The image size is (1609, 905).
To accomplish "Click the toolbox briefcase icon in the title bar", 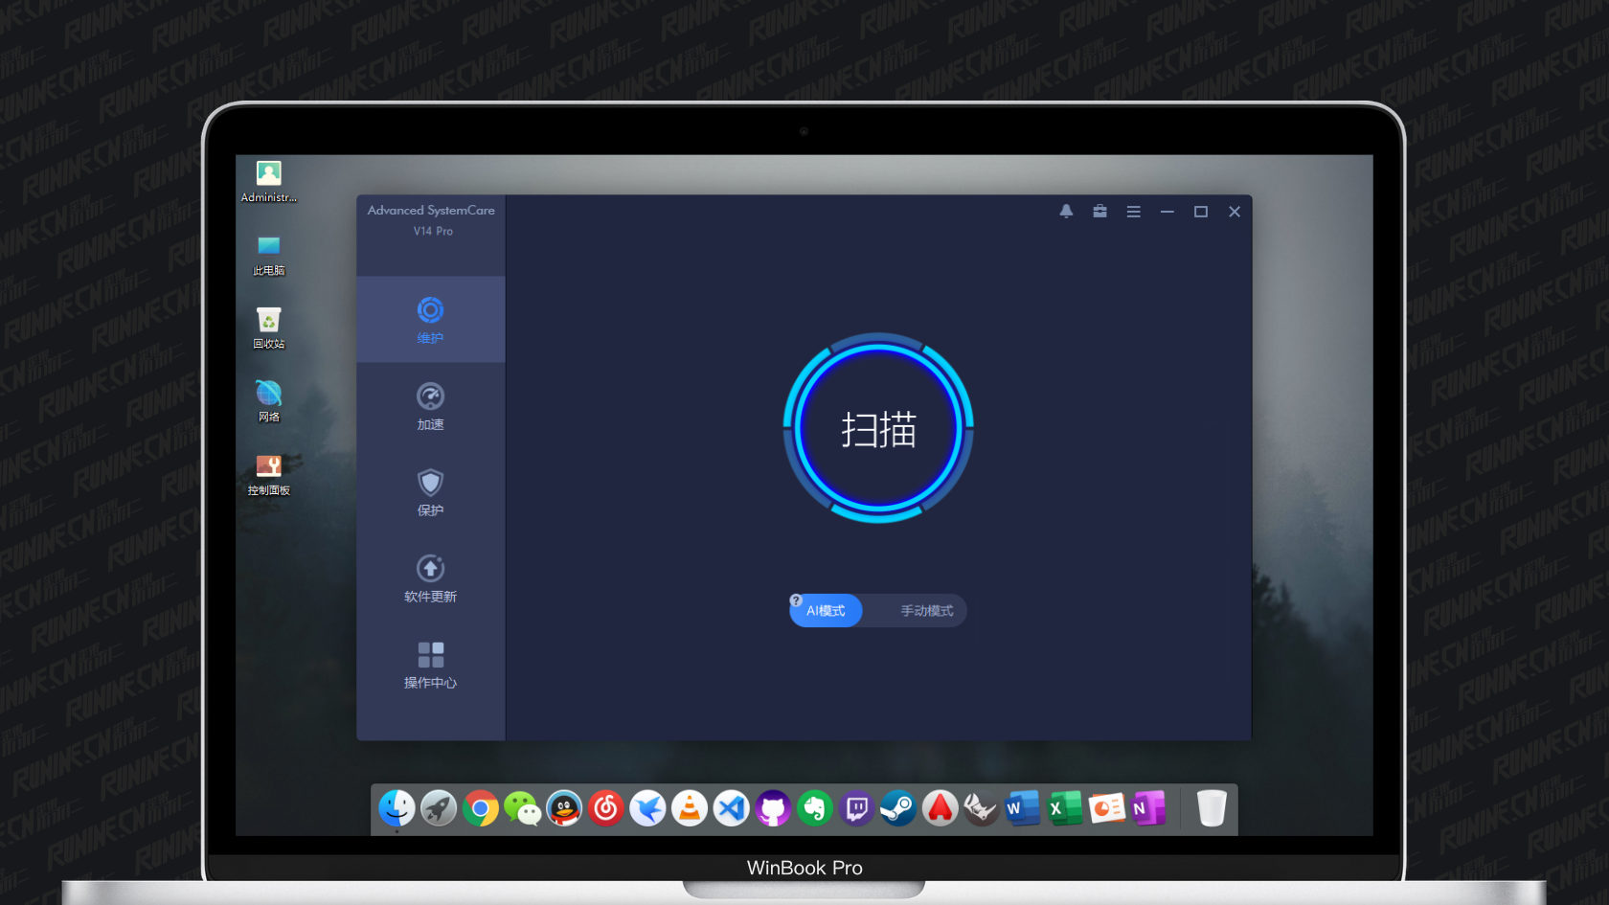I will click(1099, 211).
